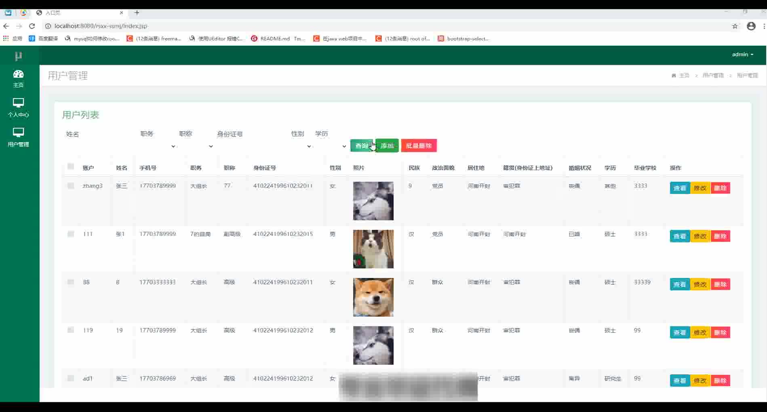Viewport: 767px width, 412px height.
Task: Open the 个人中心 sidebar item
Action: 18,107
